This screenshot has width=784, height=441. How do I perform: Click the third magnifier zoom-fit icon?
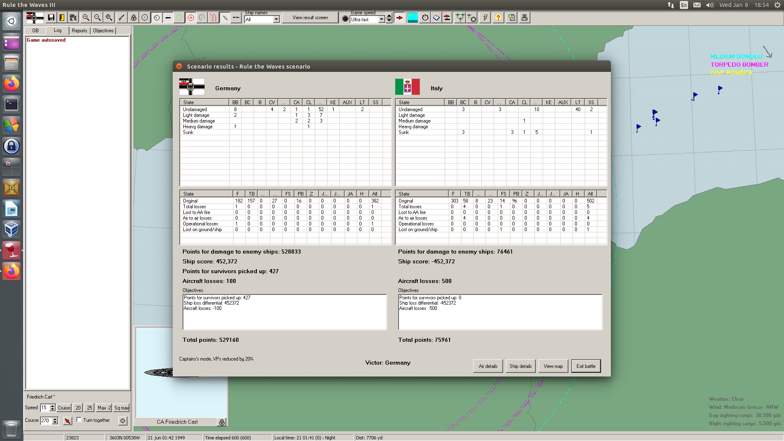109,18
